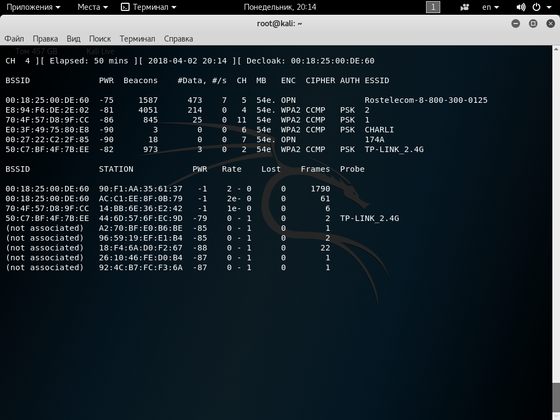
Task: Open the clock showing Понедельник, 20:14
Action: click(280, 7)
